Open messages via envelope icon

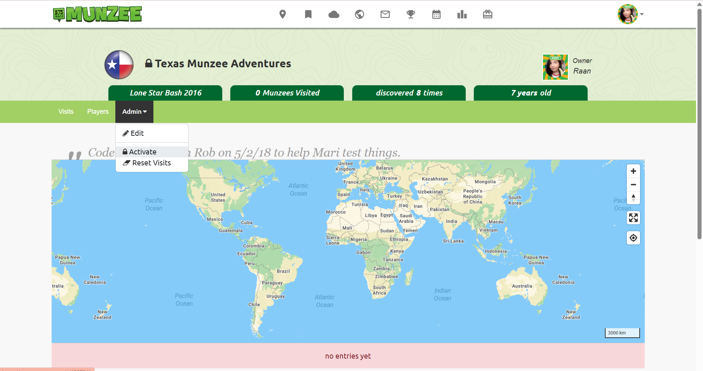[385, 14]
